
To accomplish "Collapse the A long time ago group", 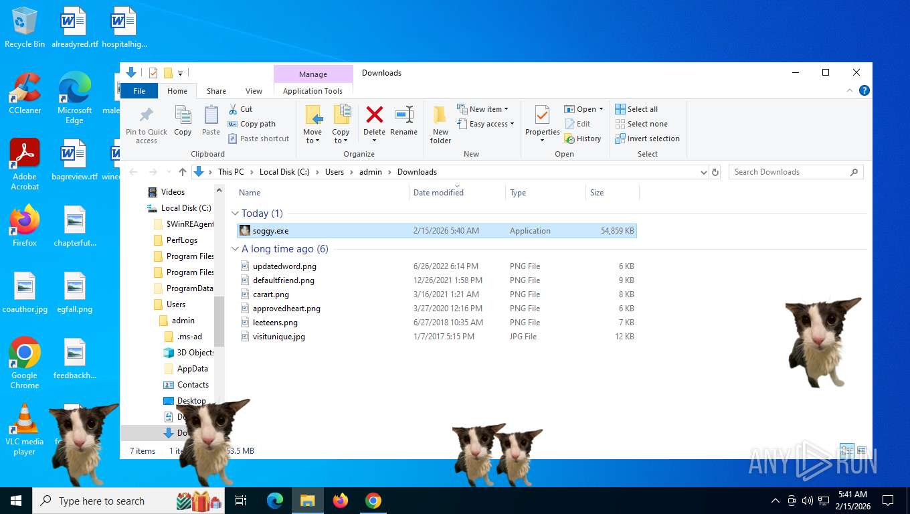I will [235, 249].
